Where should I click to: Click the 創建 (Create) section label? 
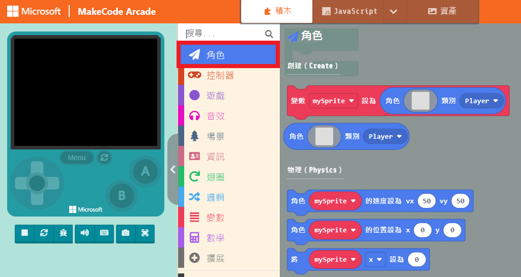[313, 66]
